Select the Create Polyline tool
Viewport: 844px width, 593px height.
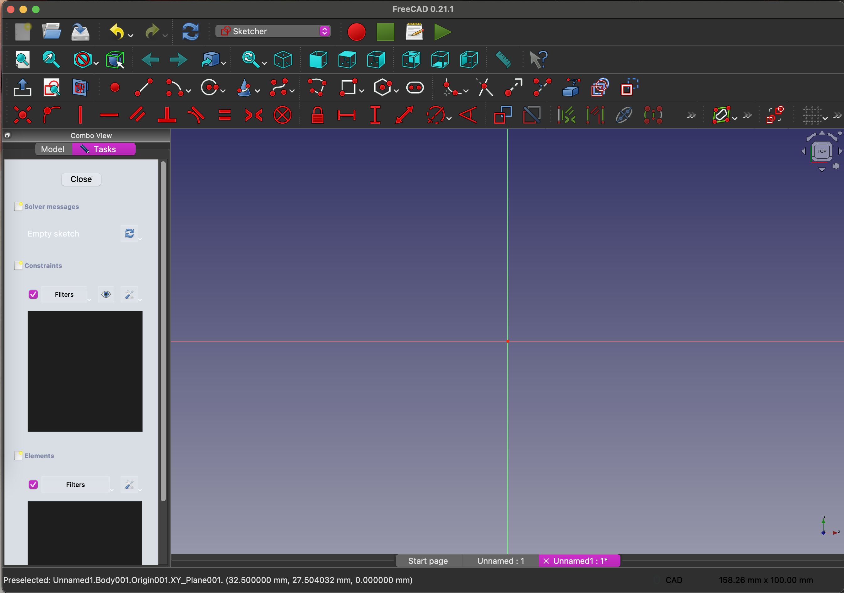[x=317, y=88]
